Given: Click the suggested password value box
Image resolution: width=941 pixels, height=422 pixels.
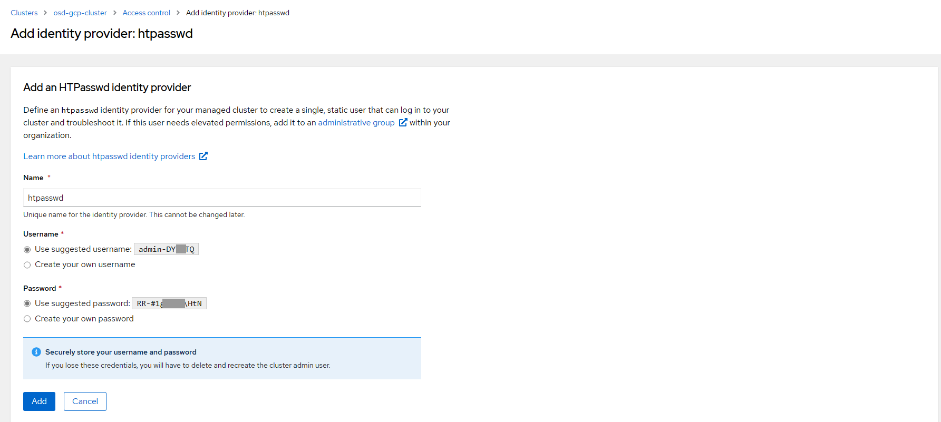Looking at the screenshot, I should [169, 303].
